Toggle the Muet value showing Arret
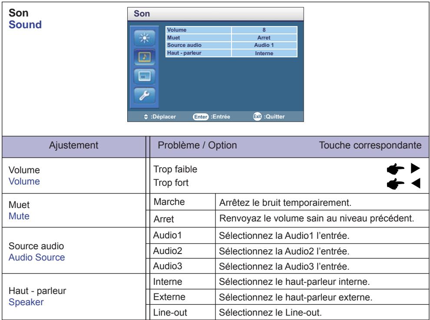This screenshot has height=320, width=430. (x=264, y=38)
